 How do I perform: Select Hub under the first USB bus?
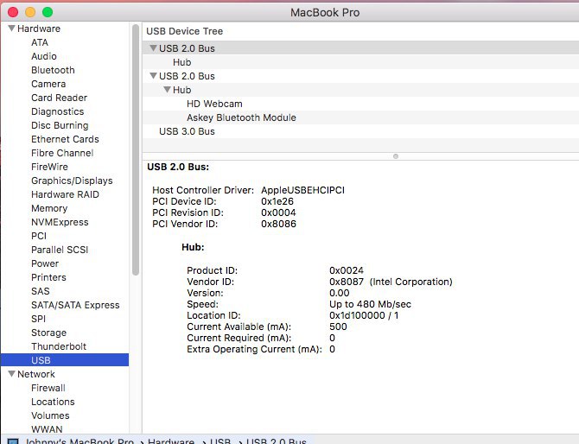(360, 62)
